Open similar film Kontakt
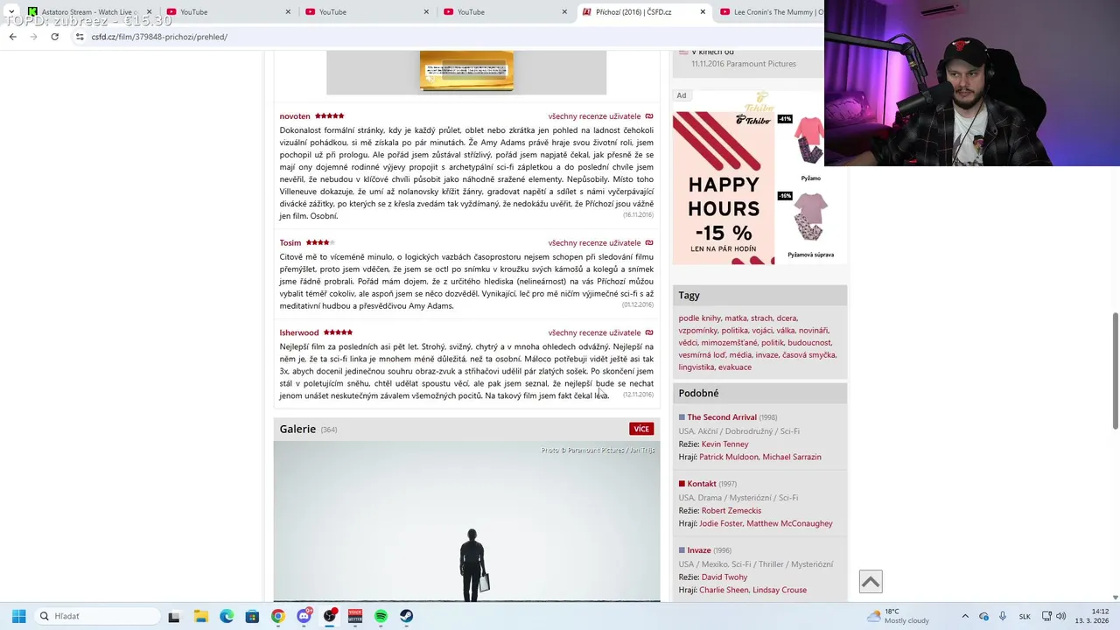Screen dimensions: 1120x630 point(702,484)
